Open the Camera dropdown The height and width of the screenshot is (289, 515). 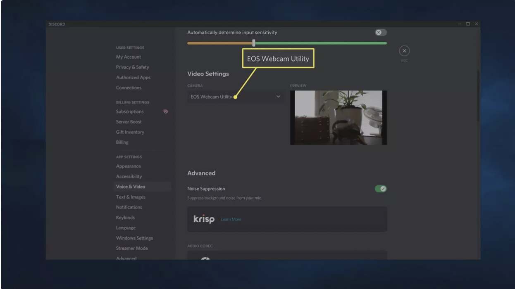tap(236, 97)
